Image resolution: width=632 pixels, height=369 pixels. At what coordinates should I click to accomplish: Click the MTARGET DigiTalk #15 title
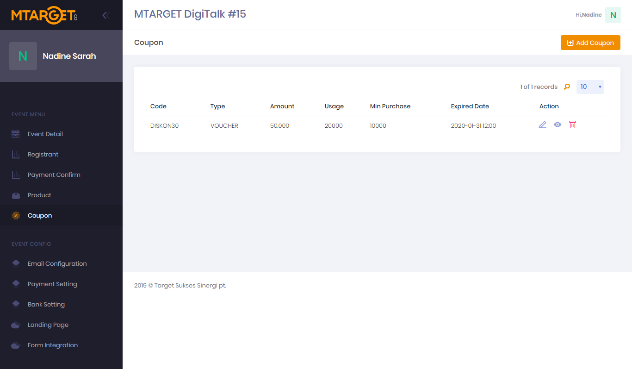[x=190, y=14]
